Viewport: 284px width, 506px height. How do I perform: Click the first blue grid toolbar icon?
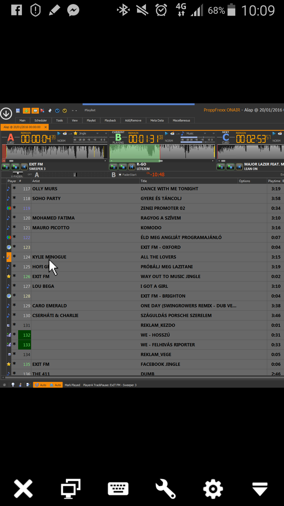tap(18, 111)
